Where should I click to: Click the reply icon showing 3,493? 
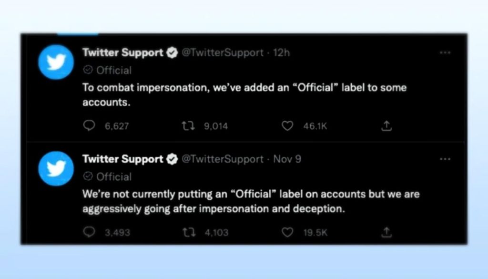pyautogui.click(x=89, y=232)
